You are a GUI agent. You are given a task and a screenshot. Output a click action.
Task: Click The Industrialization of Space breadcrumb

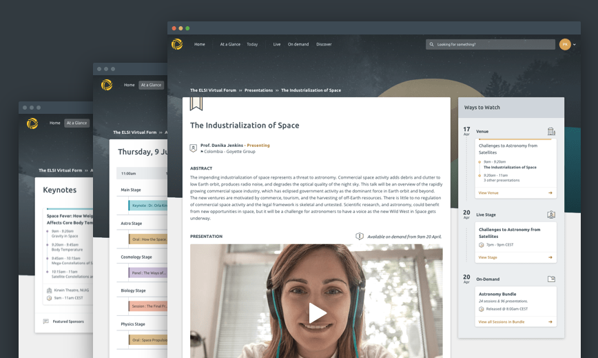point(311,90)
